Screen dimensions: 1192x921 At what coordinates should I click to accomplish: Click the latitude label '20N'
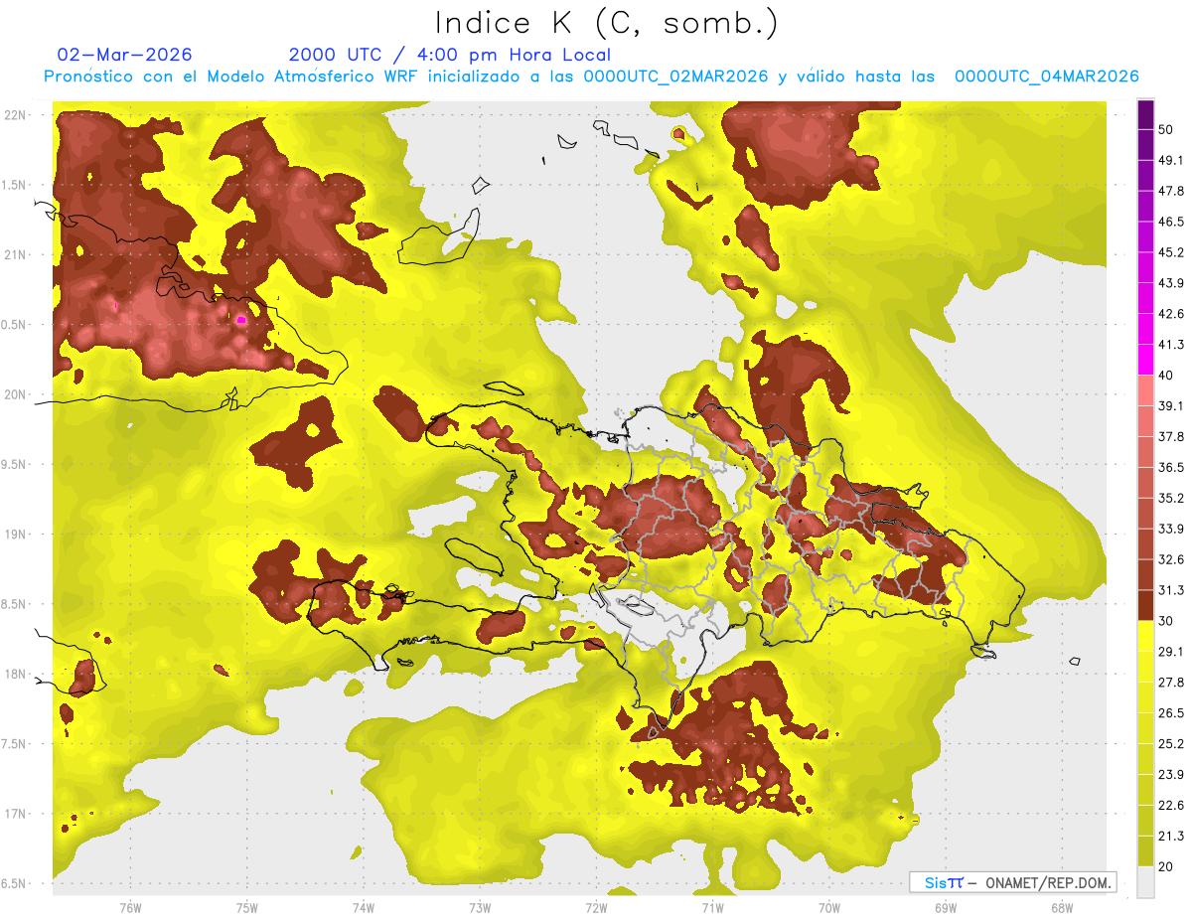coord(15,394)
